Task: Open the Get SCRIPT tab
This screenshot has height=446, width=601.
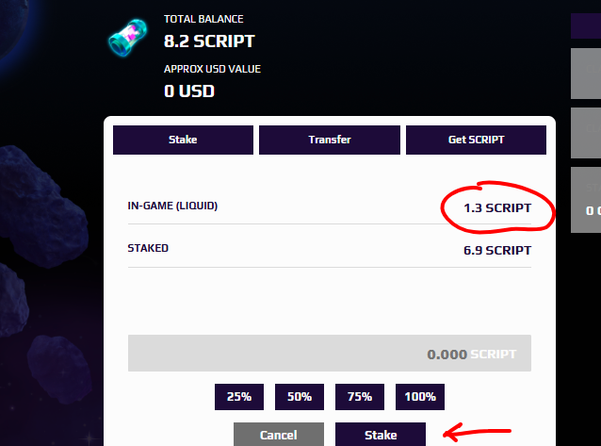Action: tap(476, 140)
